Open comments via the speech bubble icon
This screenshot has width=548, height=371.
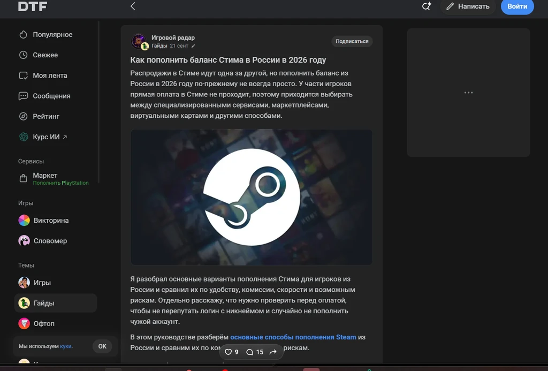click(x=249, y=352)
